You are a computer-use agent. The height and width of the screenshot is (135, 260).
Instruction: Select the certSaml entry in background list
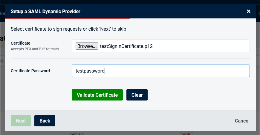[x=77, y=134]
